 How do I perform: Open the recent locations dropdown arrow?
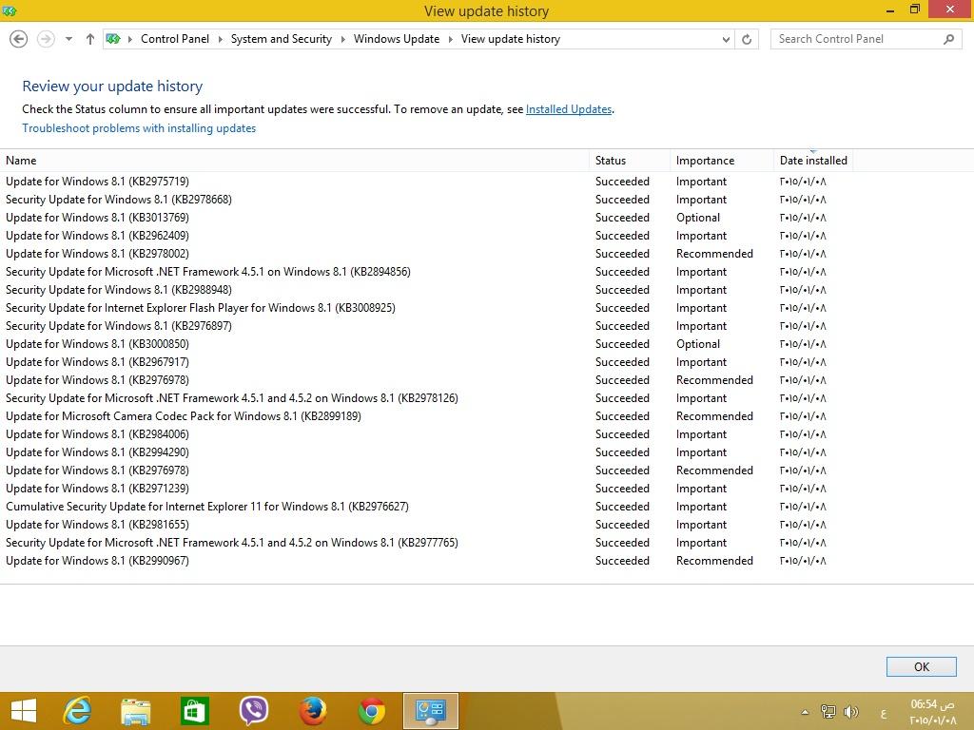(68, 39)
